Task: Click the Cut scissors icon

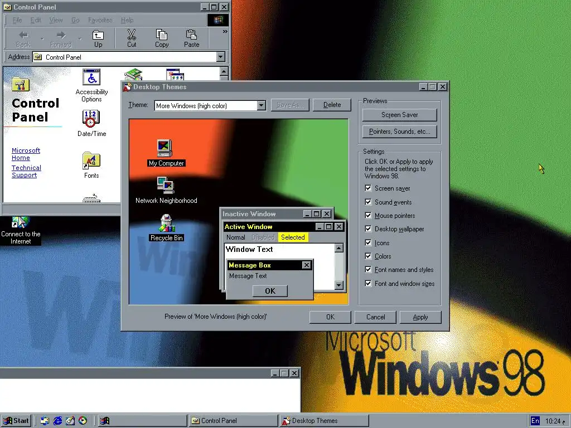Action: pos(132,38)
